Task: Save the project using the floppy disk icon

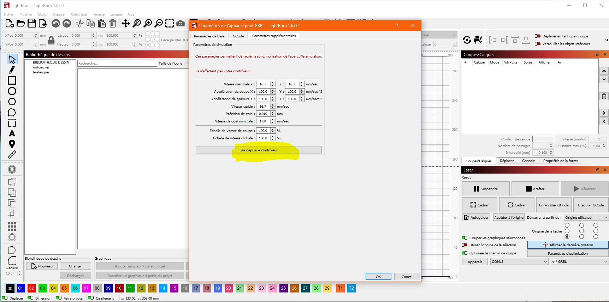Action: [x=32, y=24]
